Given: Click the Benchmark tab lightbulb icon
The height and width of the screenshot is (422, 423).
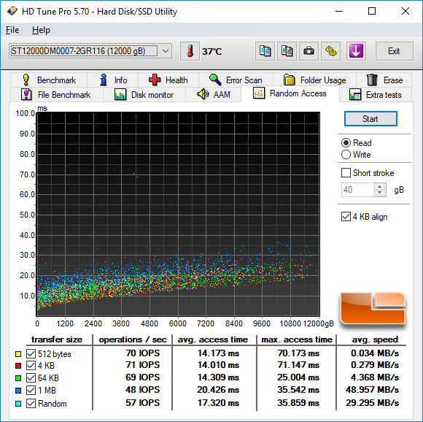Looking at the screenshot, I should pos(26,80).
